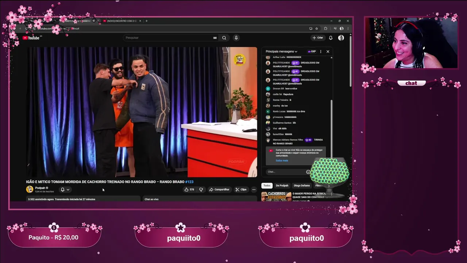The image size is (467, 263).
Task: Click the video player area
Action: coord(142,112)
